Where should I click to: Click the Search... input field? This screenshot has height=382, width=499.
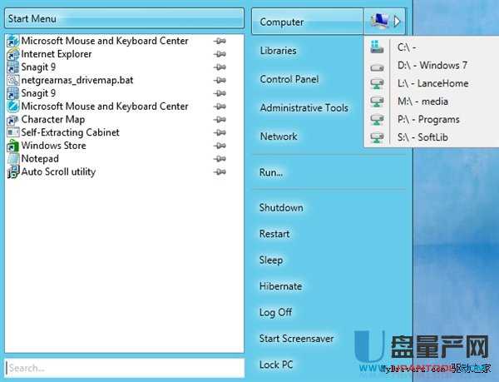point(125,369)
